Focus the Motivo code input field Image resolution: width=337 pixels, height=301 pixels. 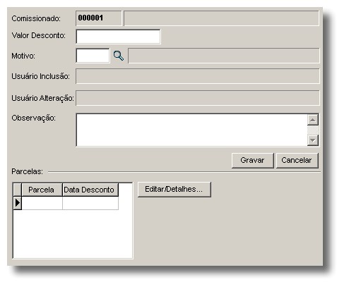point(93,56)
